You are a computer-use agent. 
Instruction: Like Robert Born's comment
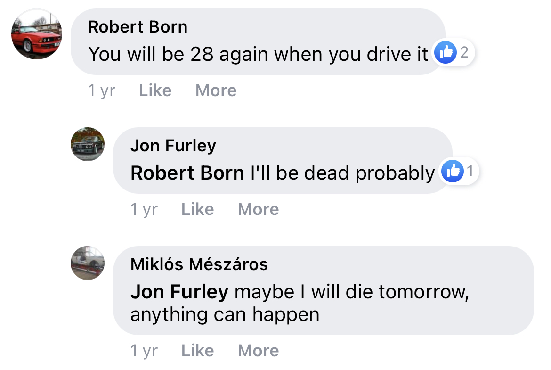[x=155, y=90]
